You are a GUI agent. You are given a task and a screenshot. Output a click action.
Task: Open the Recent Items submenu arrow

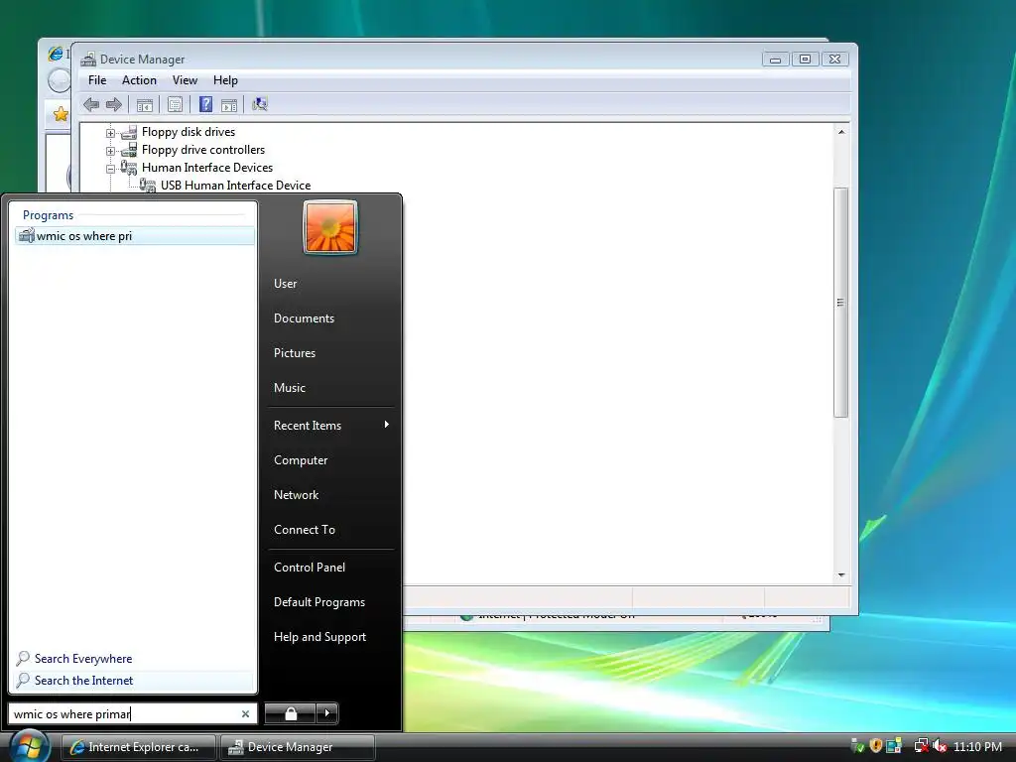pyautogui.click(x=387, y=425)
